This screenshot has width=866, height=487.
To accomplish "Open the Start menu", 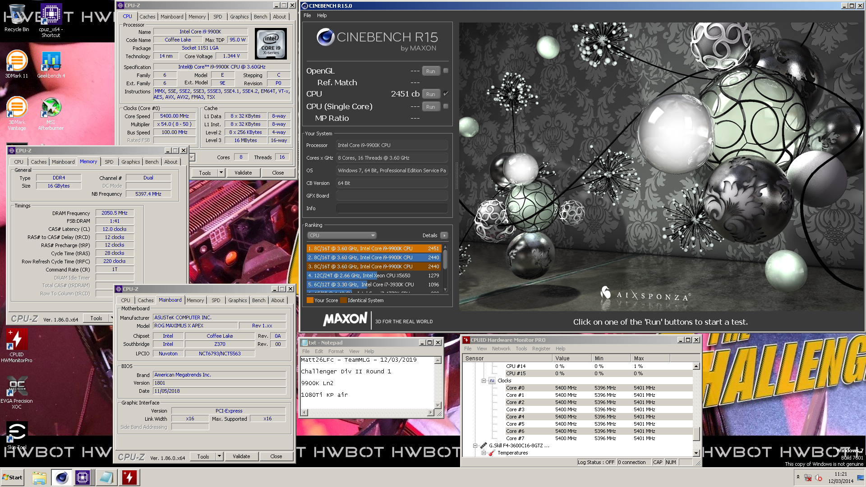I will [13, 478].
